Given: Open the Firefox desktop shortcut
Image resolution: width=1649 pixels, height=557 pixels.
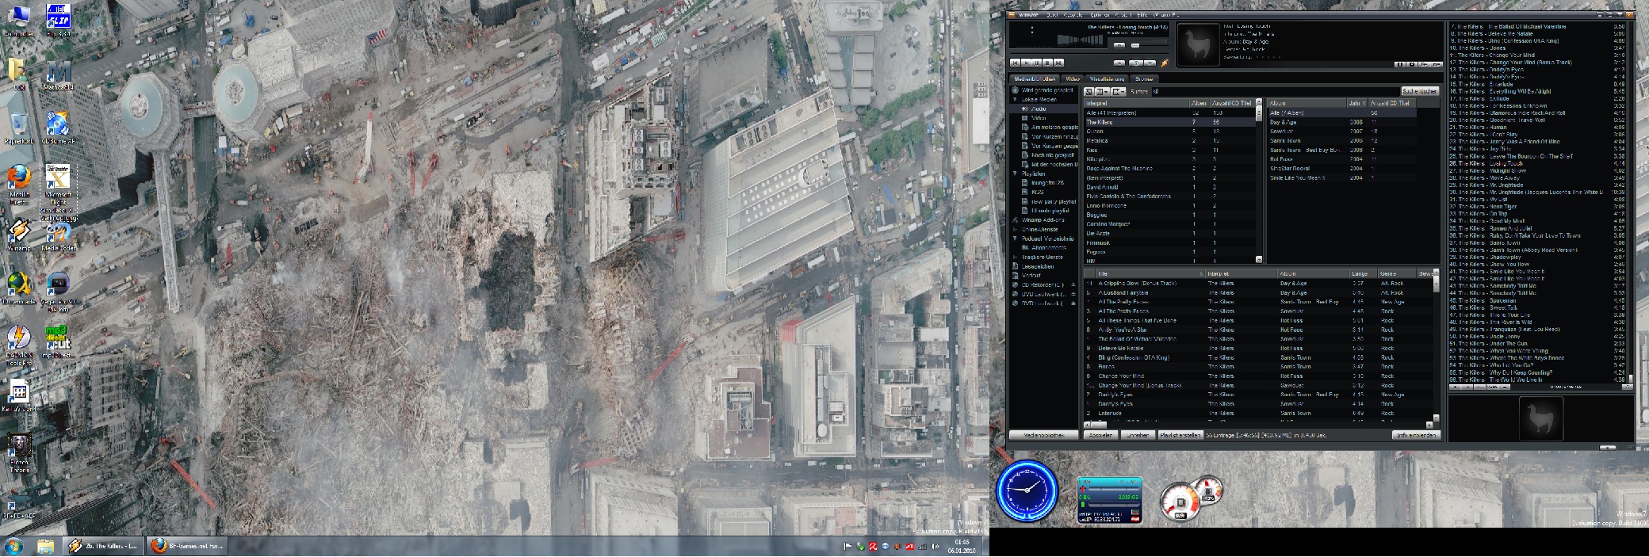Looking at the screenshot, I should click(x=19, y=182).
